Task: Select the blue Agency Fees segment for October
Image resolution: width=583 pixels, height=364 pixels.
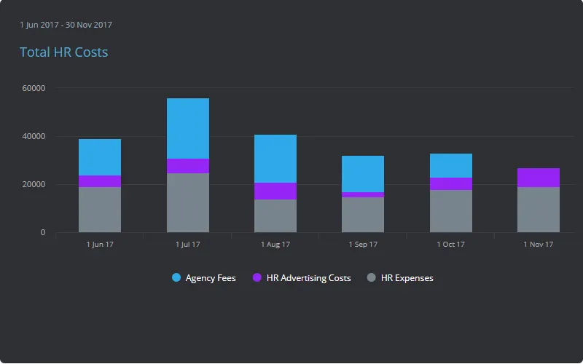Action: pyautogui.click(x=450, y=165)
